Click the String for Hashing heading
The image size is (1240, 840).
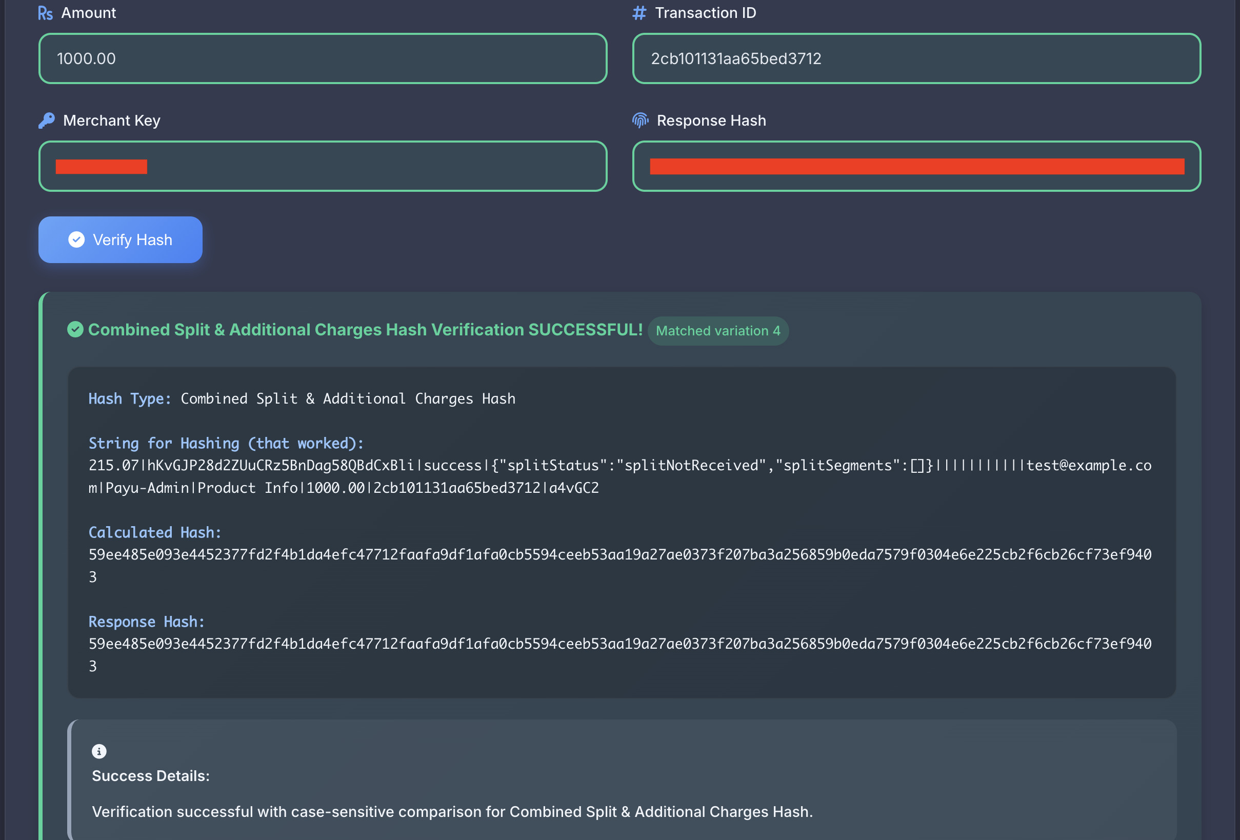226,444
